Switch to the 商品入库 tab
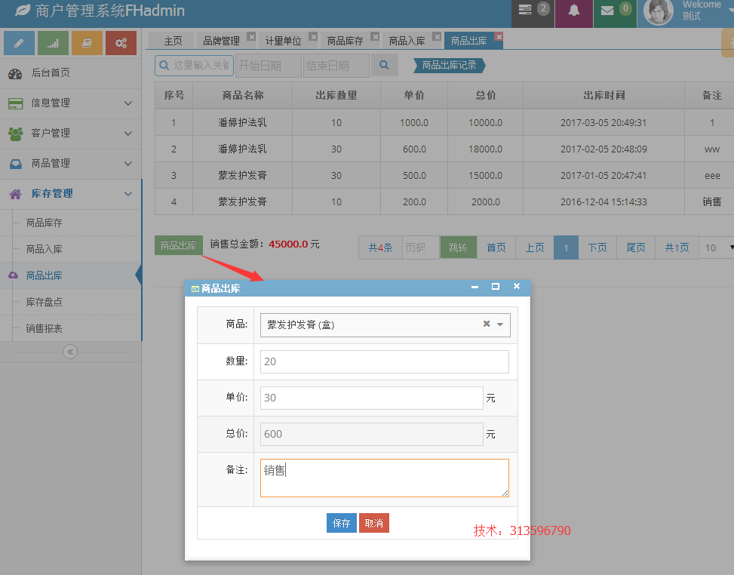 point(407,42)
